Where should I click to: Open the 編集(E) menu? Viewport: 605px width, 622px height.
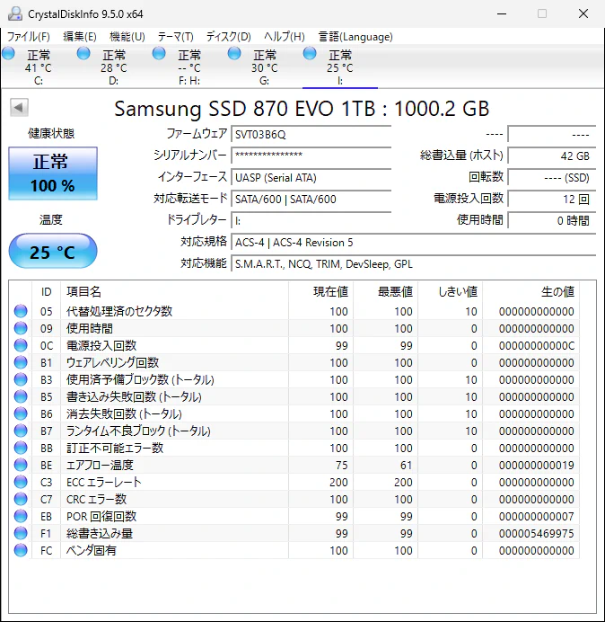(x=80, y=37)
